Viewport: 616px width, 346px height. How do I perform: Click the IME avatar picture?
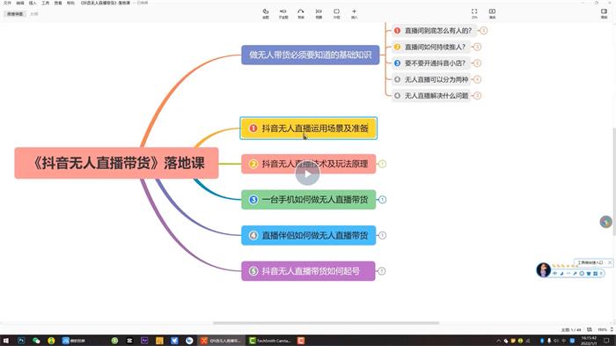click(543, 269)
